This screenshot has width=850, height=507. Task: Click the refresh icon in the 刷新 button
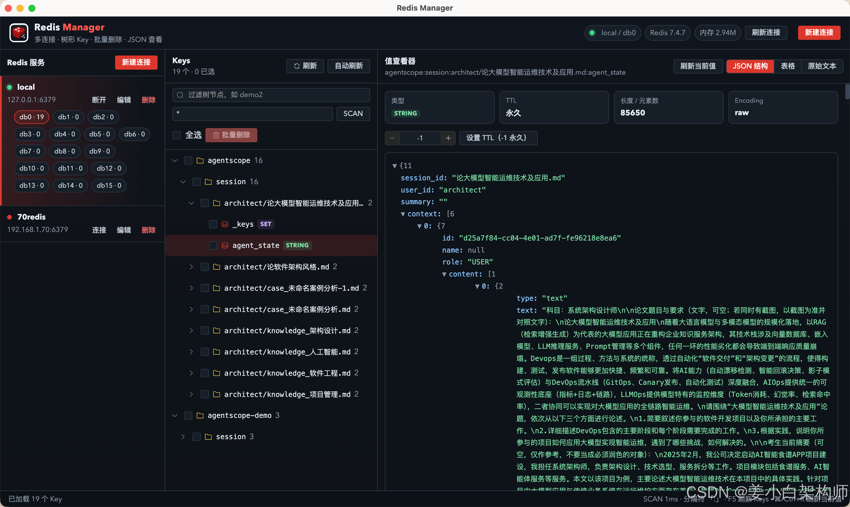[297, 66]
